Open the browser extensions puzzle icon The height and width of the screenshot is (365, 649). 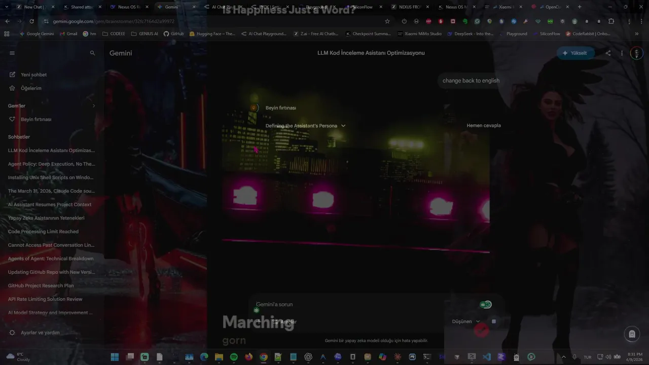coord(611,21)
